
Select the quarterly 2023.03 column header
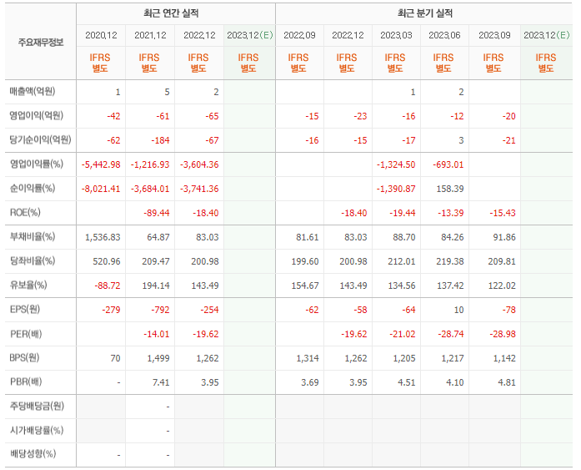coord(396,35)
